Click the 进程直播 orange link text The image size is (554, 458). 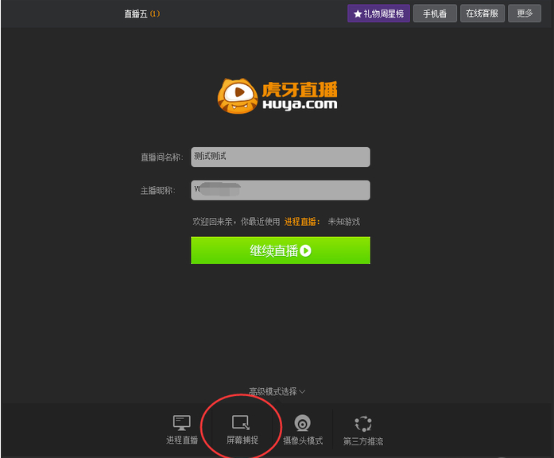[302, 222]
